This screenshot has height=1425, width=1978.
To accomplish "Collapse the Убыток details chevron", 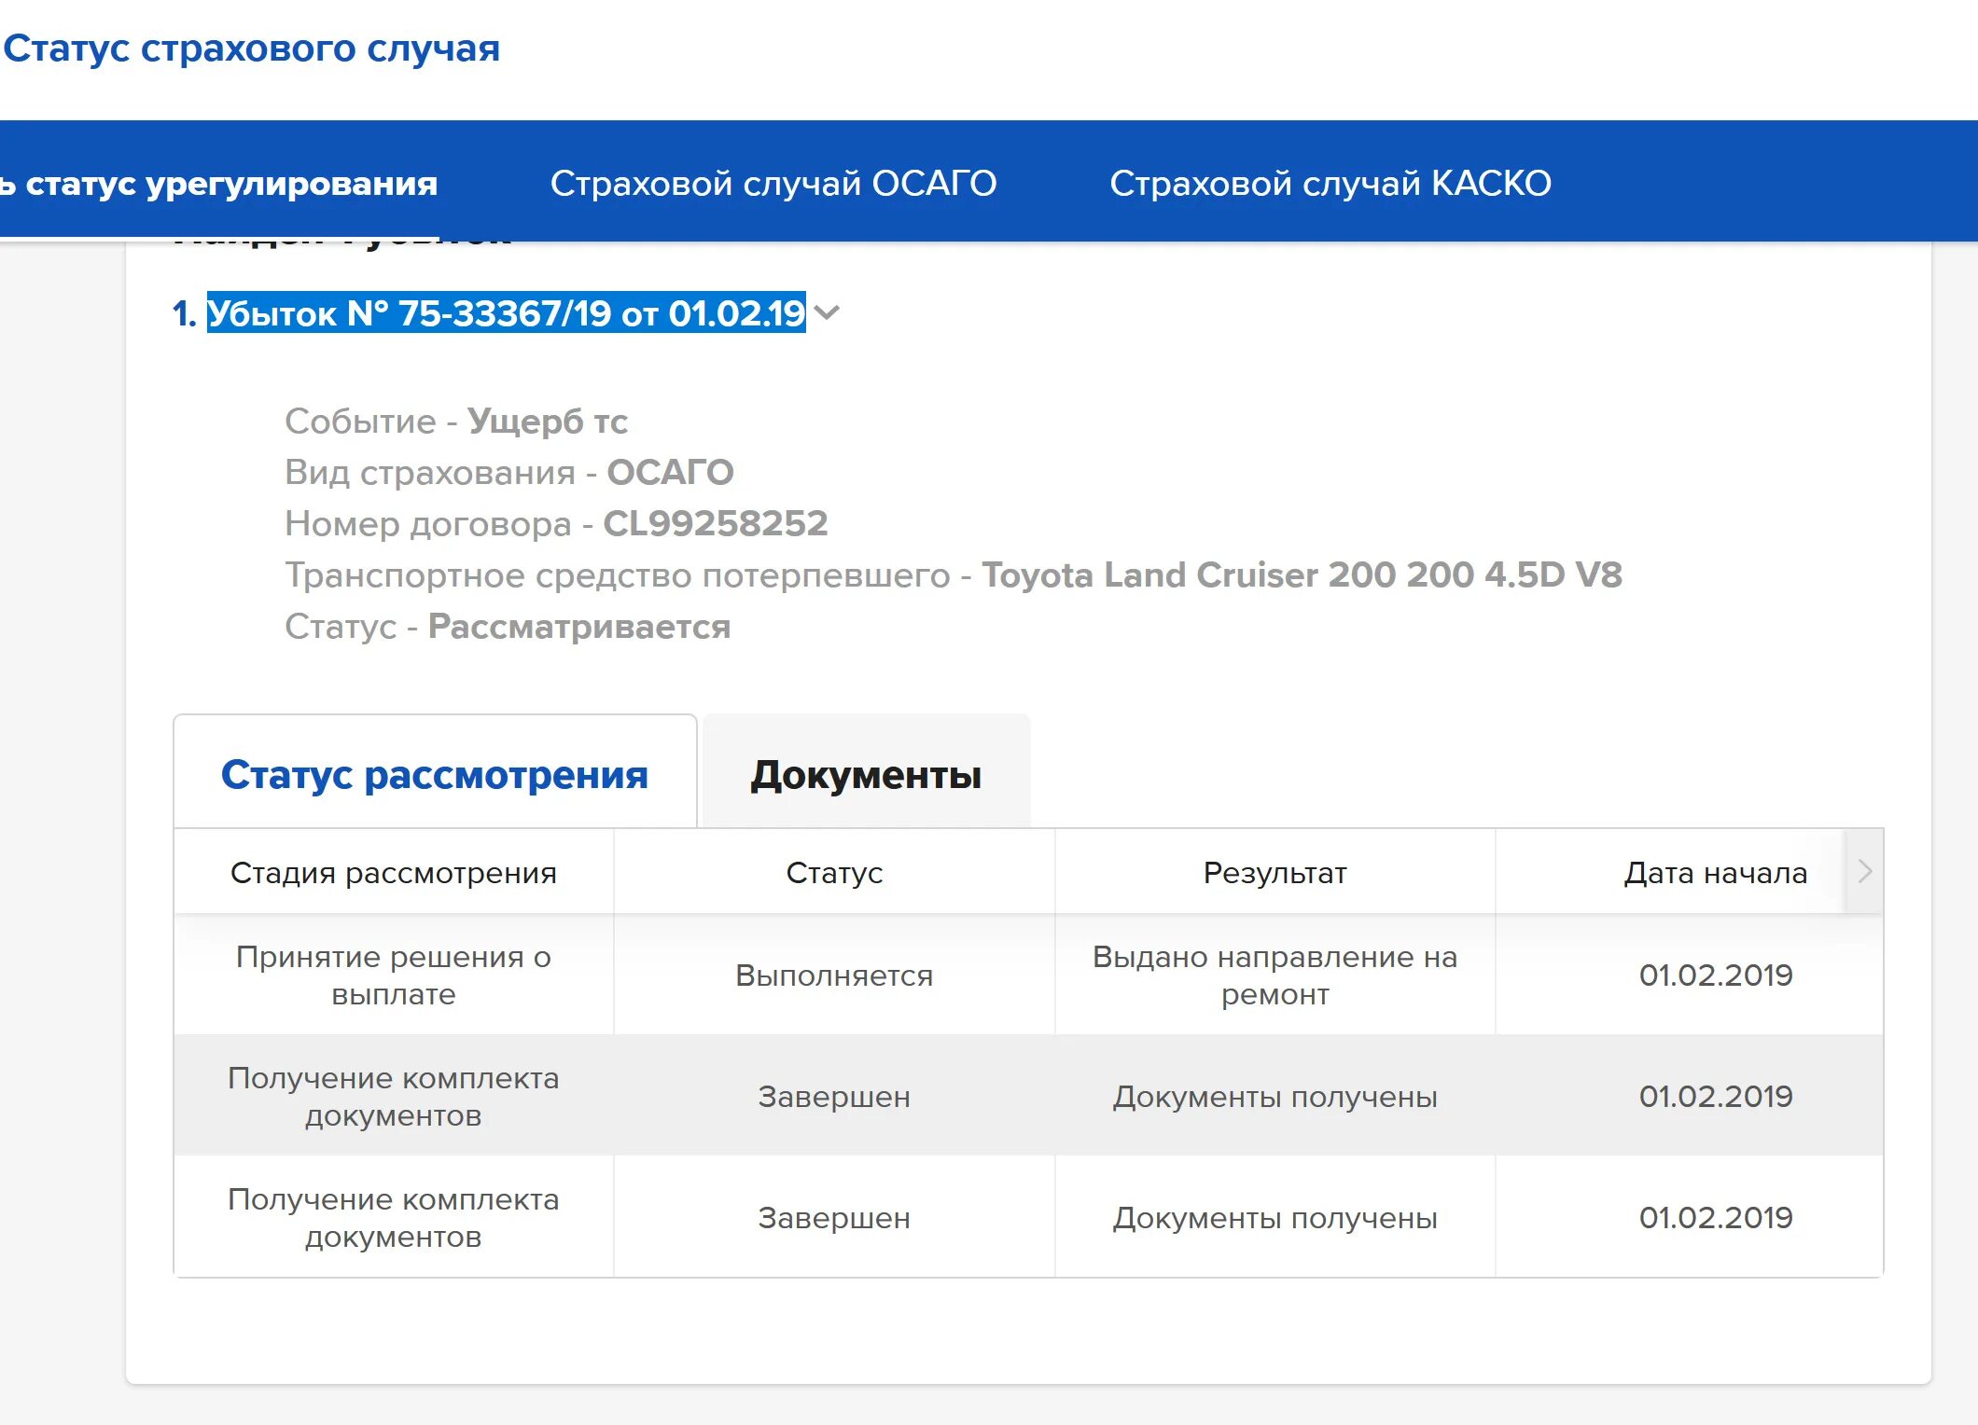I will 828,313.
